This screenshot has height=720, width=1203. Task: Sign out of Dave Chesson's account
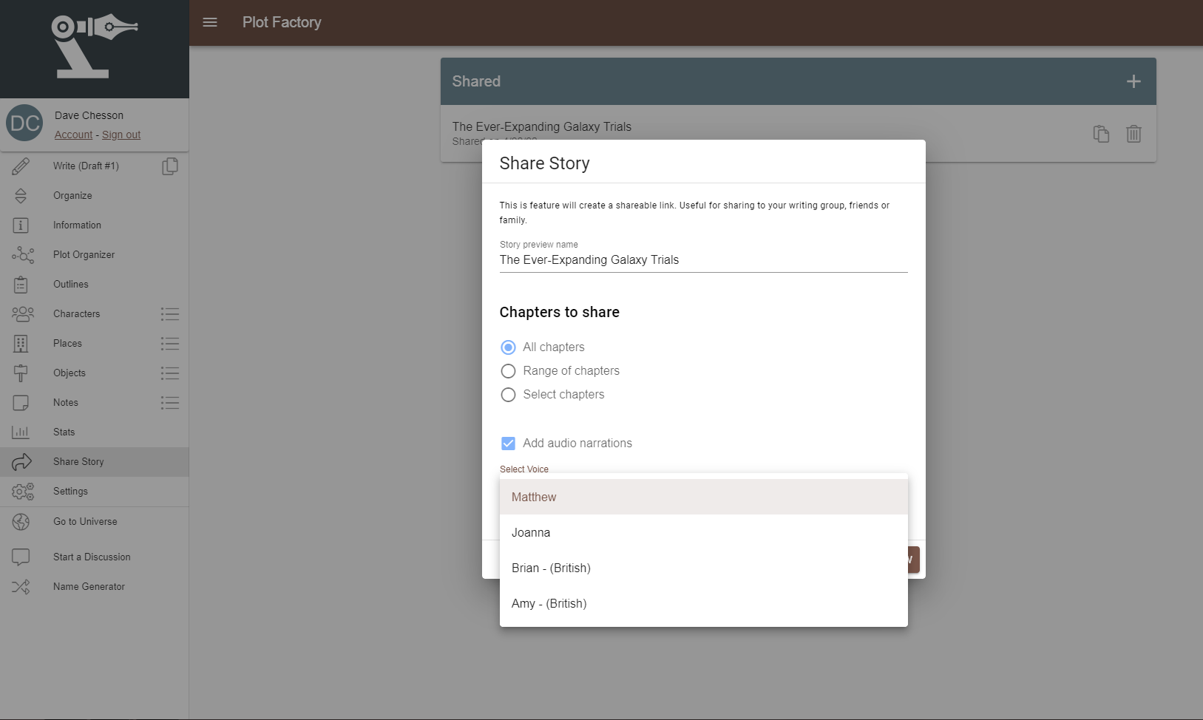(121, 135)
